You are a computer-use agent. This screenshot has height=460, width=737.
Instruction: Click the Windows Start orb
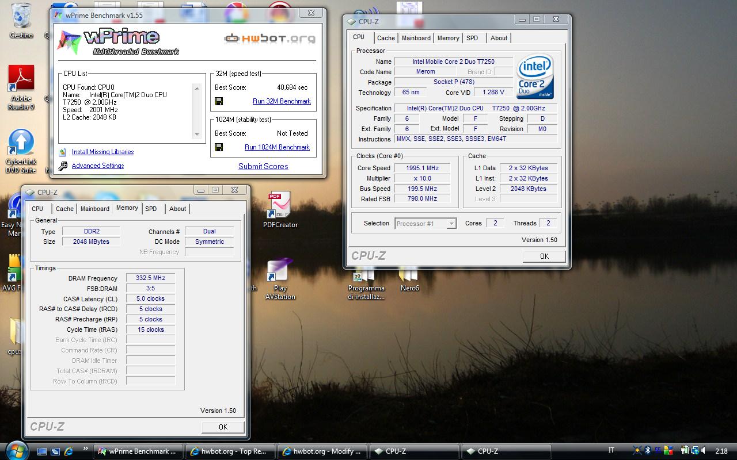tap(16, 450)
